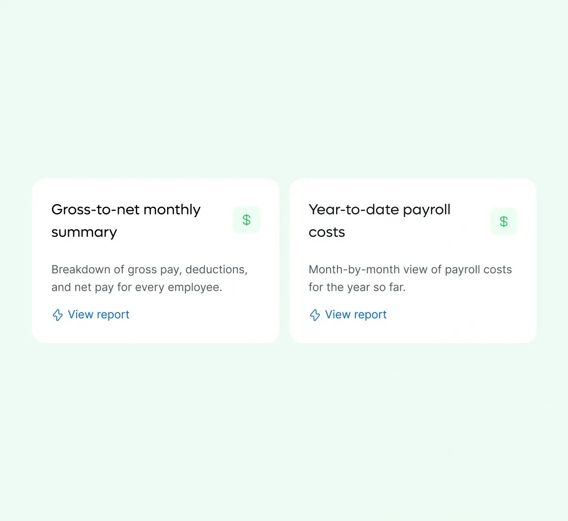
Task: Select the Gross-to-net monthly summary report card
Action: (x=156, y=332)
